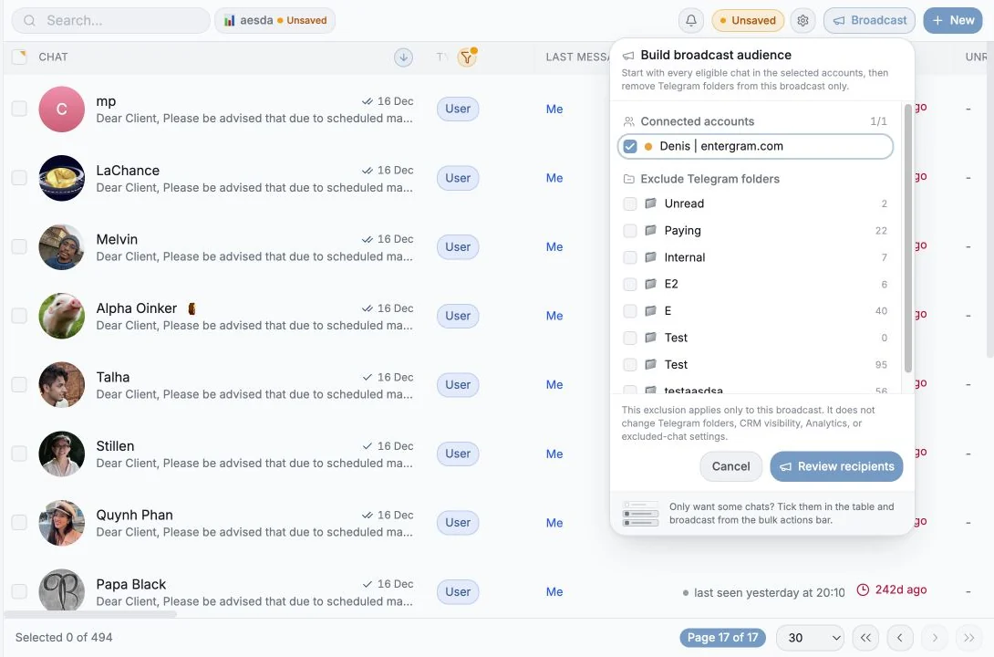This screenshot has height=657, width=994.
Task: Exclude the Test folder with 95 chats
Action: click(x=629, y=365)
